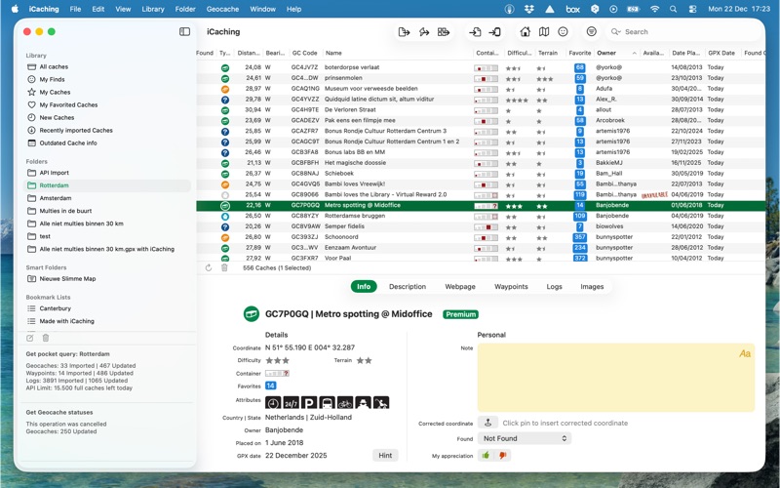The image size is (780, 488).
Task: Click the thumbs down appreciation icon
Action: (x=502, y=455)
